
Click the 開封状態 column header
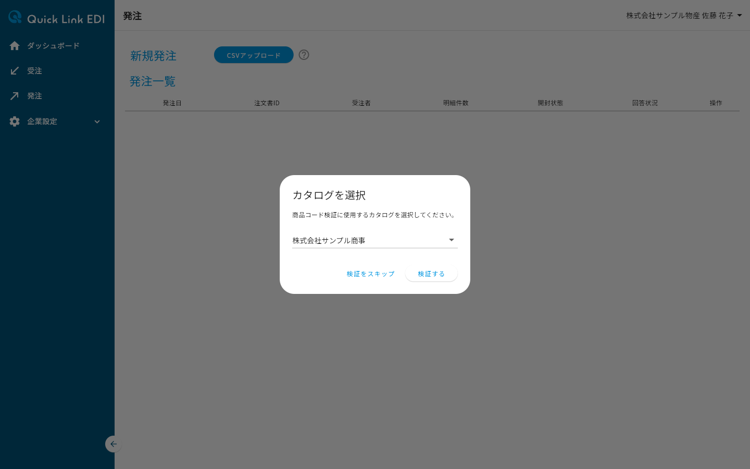(x=551, y=103)
